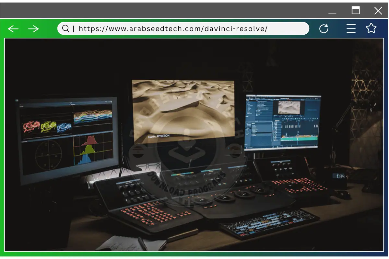Click the forward navigation arrow
The height and width of the screenshot is (259, 389).
(33, 28)
